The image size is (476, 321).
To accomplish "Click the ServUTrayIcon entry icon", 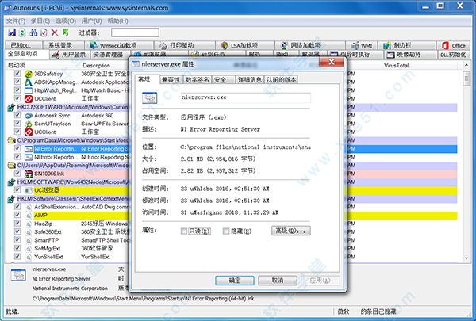I will click(29, 124).
